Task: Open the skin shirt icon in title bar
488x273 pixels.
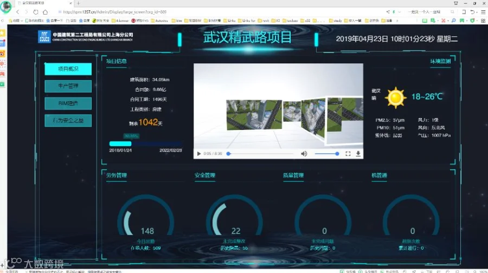Action: (456, 3)
